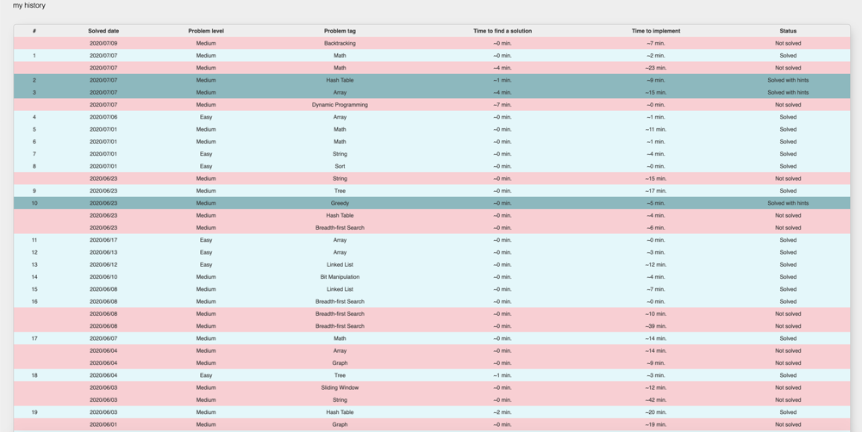This screenshot has height=432, width=862.
Task: Select the "Time to find a solution" header
Action: click(x=503, y=31)
